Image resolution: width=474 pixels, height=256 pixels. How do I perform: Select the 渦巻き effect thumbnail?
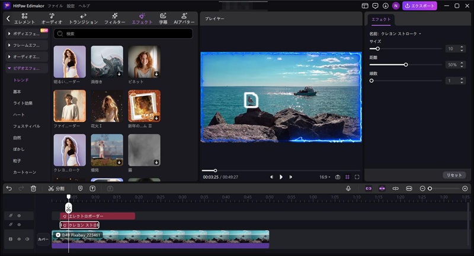click(107, 62)
